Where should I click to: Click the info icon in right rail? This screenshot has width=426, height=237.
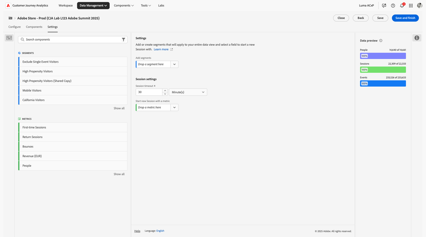pos(417,38)
